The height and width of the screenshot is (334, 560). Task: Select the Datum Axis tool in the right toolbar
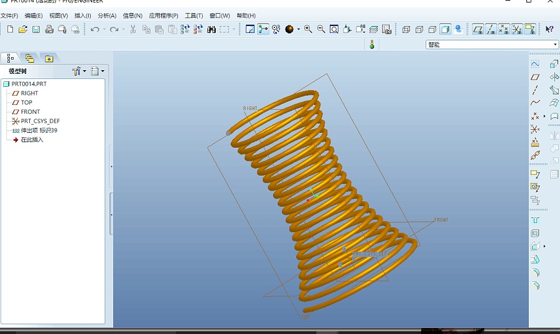pos(535,90)
